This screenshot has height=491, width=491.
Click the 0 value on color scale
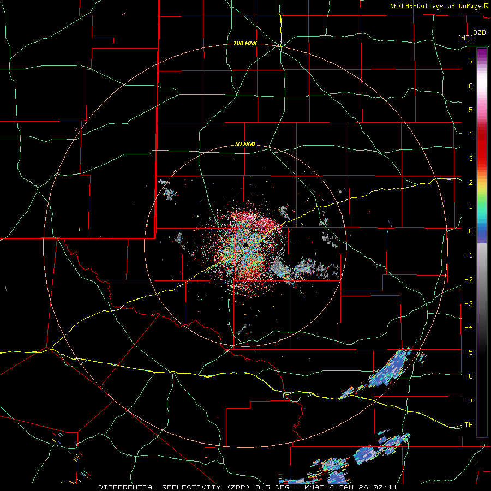pyautogui.click(x=471, y=231)
